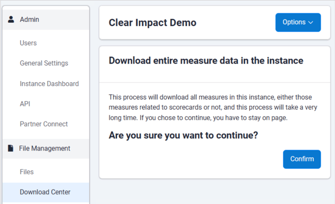This screenshot has width=335, height=204.
Task: Click the 'Are you sure' question text
Action: (x=183, y=136)
